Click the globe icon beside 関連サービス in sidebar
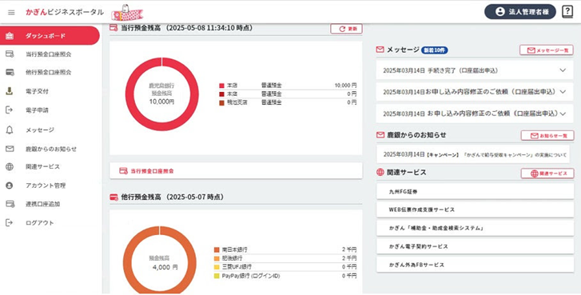The width and height of the screenshot is (581, 295). click(x=10, y=167)
